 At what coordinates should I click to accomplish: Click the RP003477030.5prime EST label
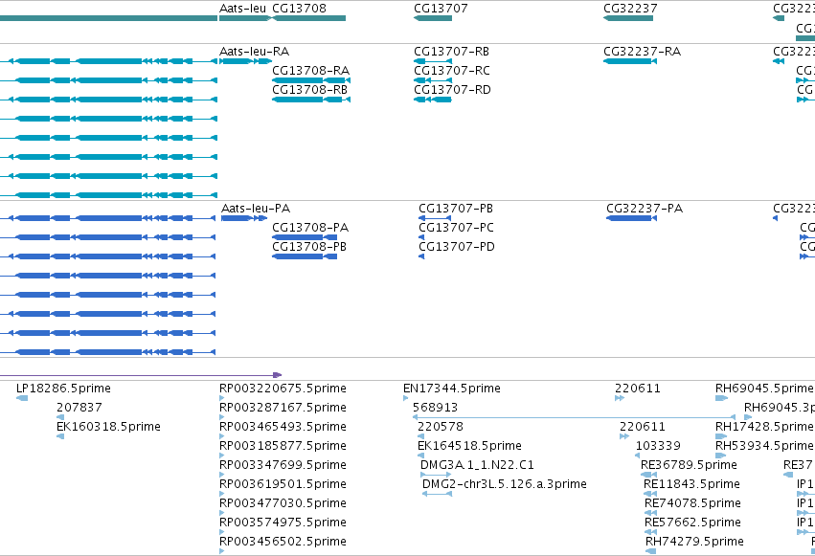tap(283, 503)
